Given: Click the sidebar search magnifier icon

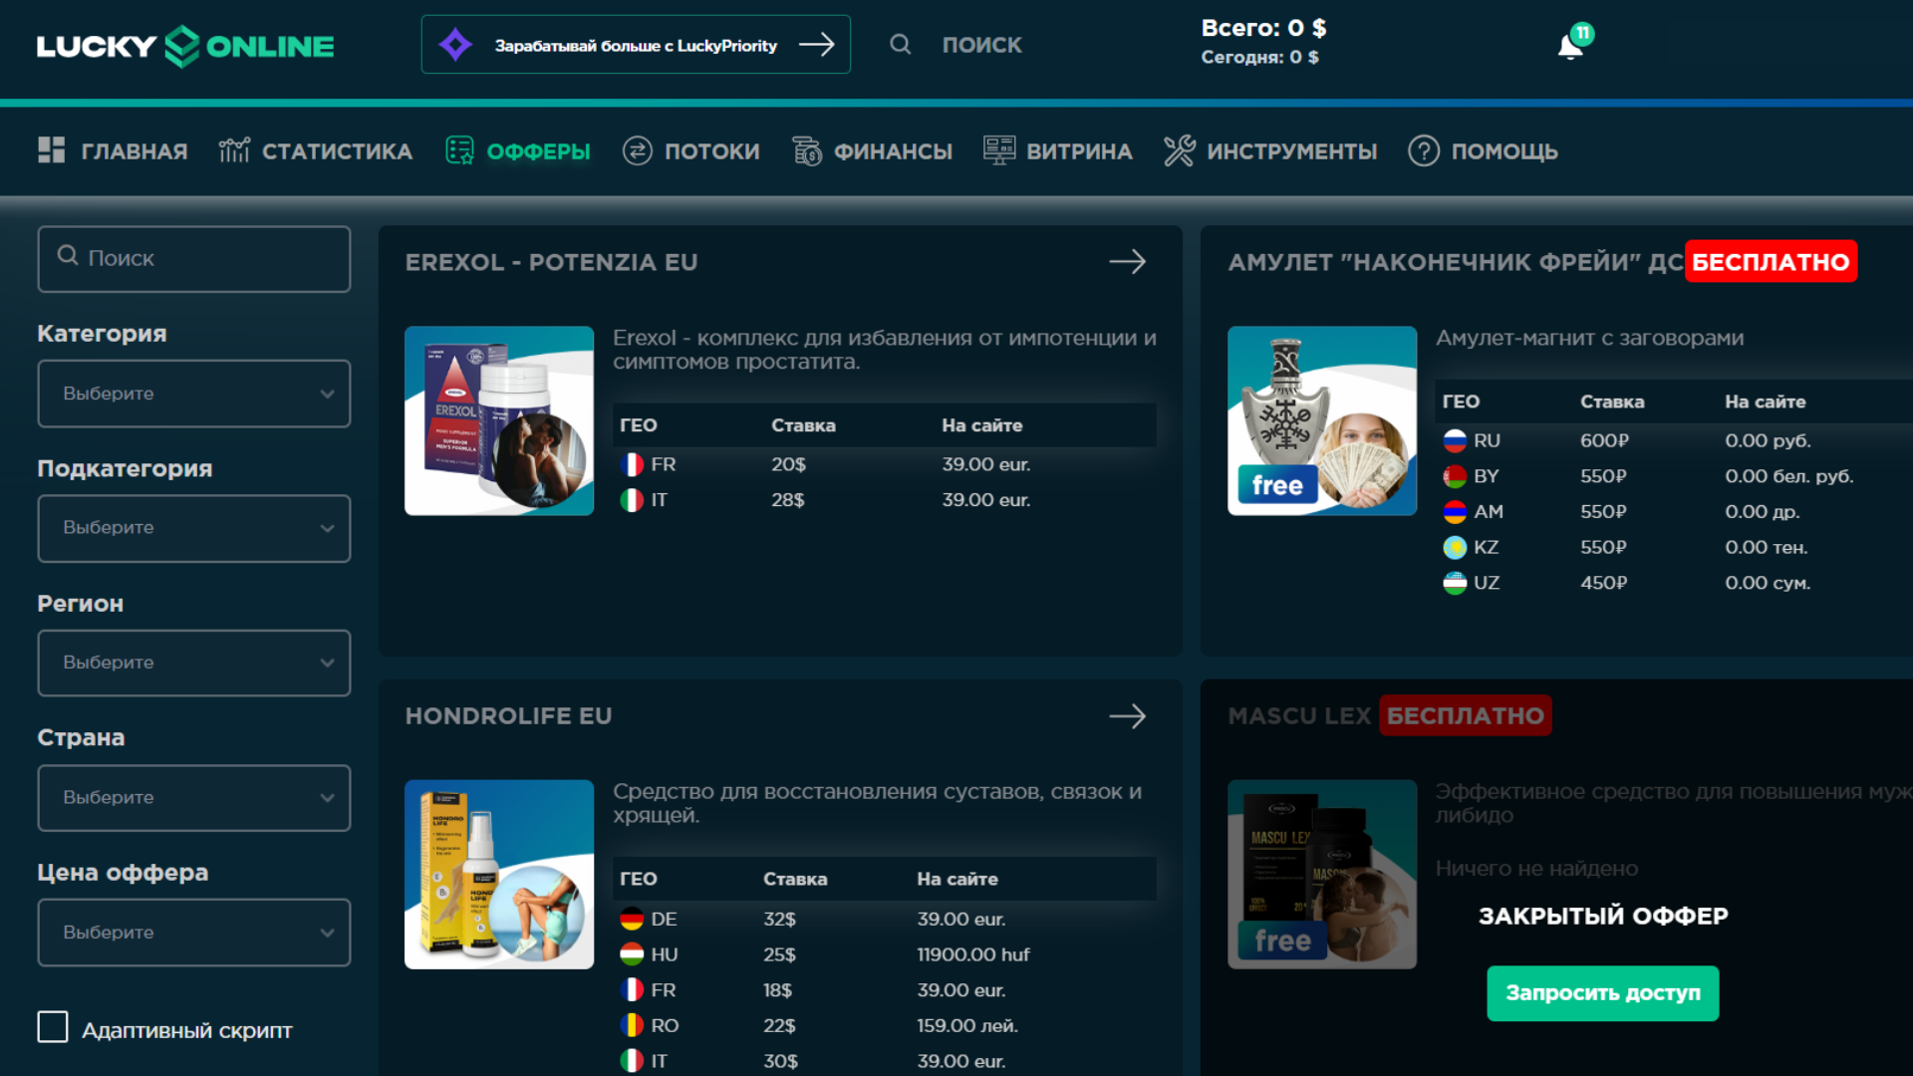Looking at the screenshot, I should click(68, 256).
